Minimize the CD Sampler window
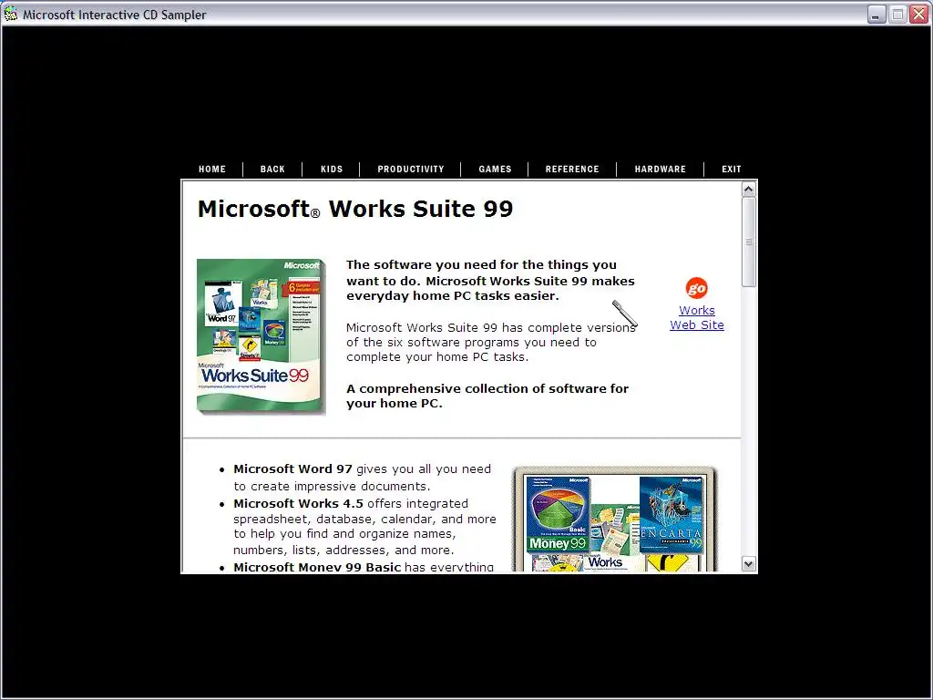This screenshot has height=700, width=933. [876, 15]
